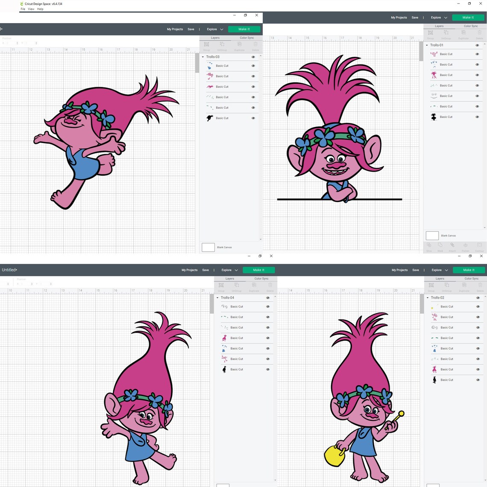Viewport: 487px width, 487px height.
Task: Toggle eye on black silhouette layer in Trolls-03
Action: pyautogui.click(x=253, y=118)
